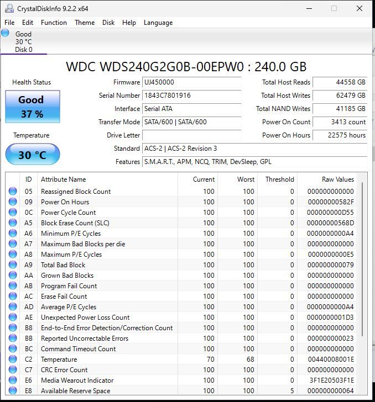Open the Language menu
Screen dimensions: 375x402
pyautogui.click(x=158, y=23)
